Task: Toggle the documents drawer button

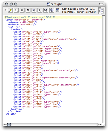Action: coord(101,11)
